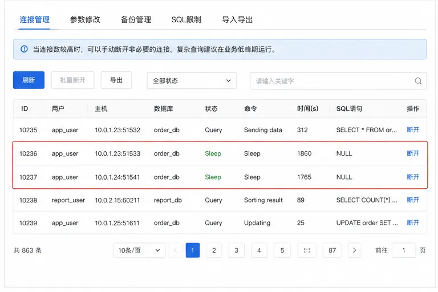Click host cell 10.0.2.15:60211
The height and width of the screenshot is (292, 438).
tap(117, 200)
